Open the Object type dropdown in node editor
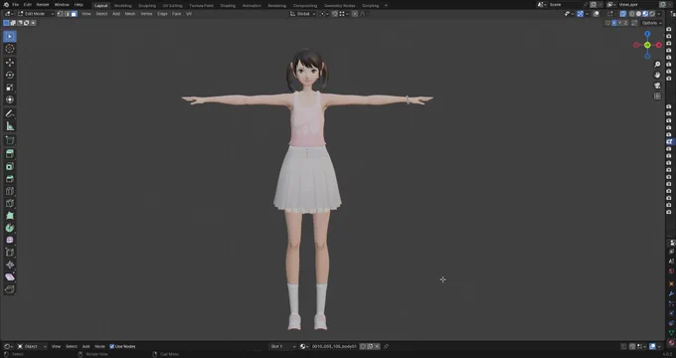 pos(32,346)
